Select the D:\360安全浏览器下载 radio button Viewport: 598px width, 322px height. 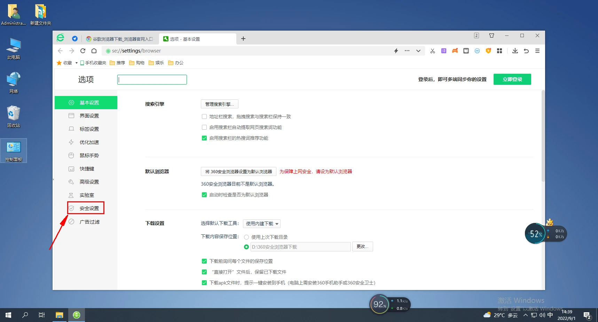(246, 247)
